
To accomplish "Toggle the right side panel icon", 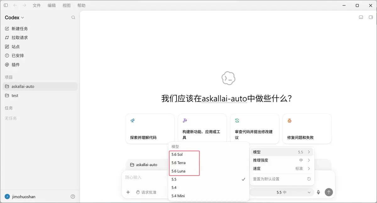I will (x=371, y=17).
